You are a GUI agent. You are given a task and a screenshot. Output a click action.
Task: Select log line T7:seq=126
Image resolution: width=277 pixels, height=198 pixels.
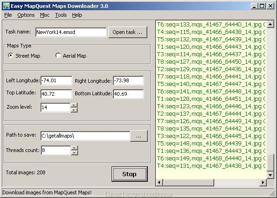pyautogui.click(x=211, y=121)
